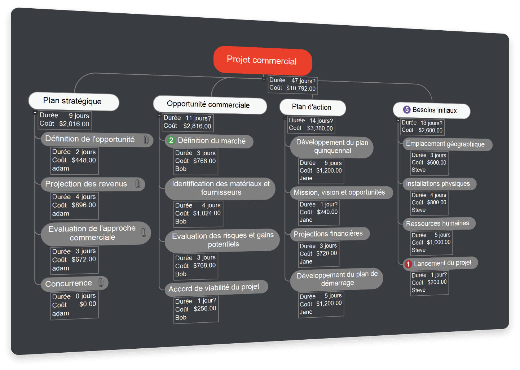Select the Projection des revenus subtopic

tap(93, 184)
